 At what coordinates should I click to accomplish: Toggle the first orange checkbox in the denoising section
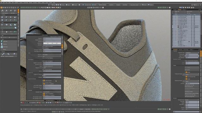[44, 80]
